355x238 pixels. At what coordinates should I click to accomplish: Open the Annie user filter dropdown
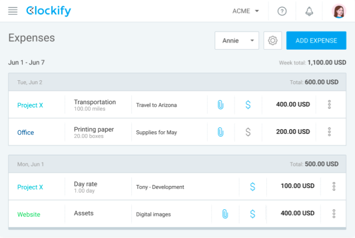click(236, 41)
